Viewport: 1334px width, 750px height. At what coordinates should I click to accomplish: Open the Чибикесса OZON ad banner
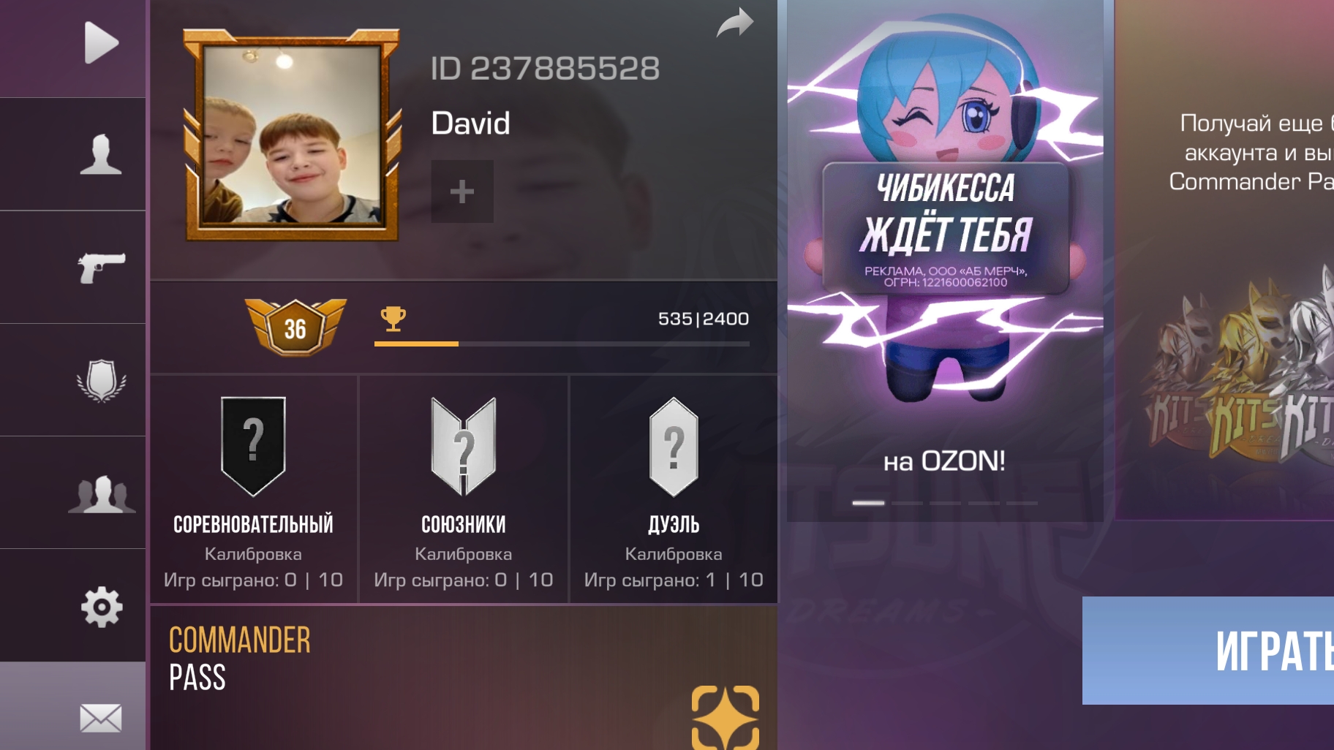(945, 260)
